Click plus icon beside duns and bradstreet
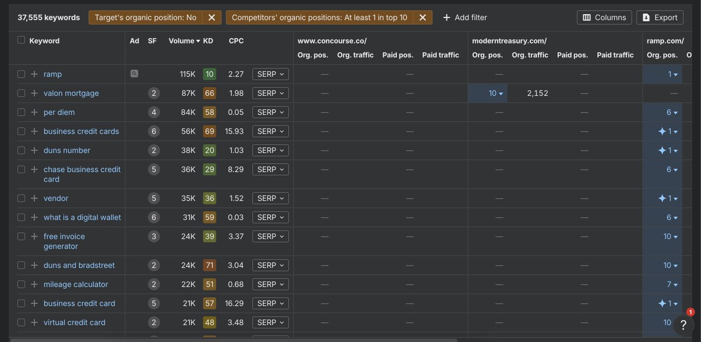 point(34,265)
